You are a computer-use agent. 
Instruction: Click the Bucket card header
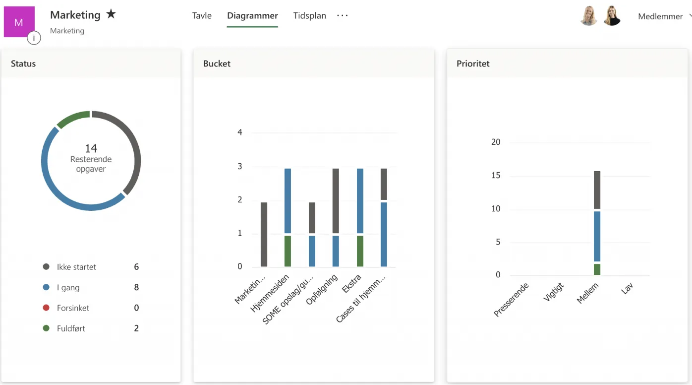point(314,63)
